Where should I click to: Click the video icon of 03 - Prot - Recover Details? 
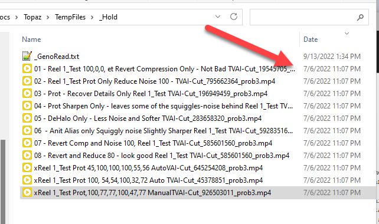pos(27,93)
